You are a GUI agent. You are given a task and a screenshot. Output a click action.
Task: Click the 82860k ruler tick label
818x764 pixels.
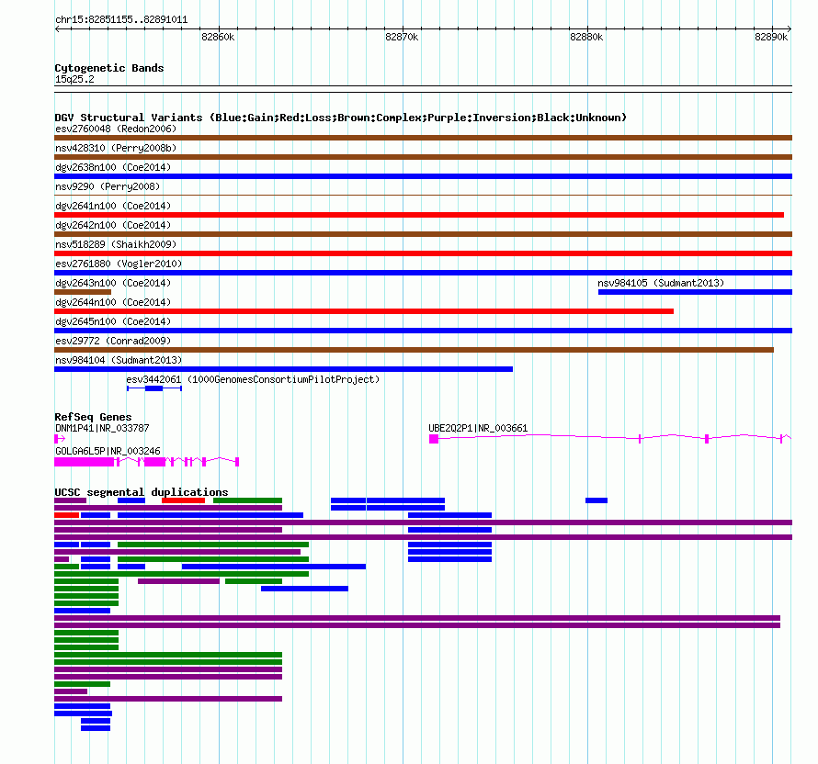(x=218, y=37)
